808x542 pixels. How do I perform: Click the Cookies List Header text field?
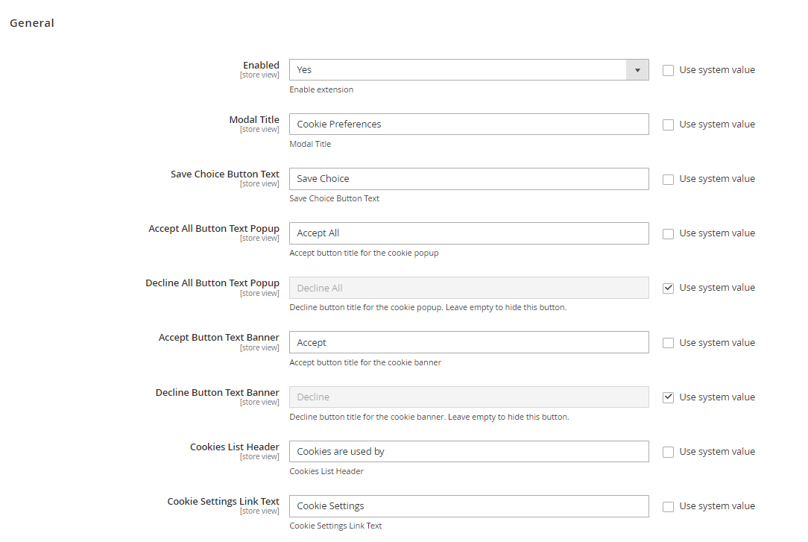pyautogui.click(x=469, y=452)
